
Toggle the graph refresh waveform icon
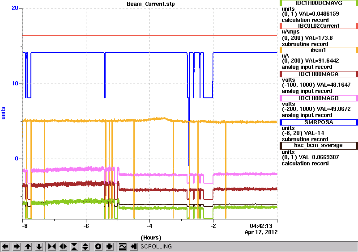(x=123, y=247)
